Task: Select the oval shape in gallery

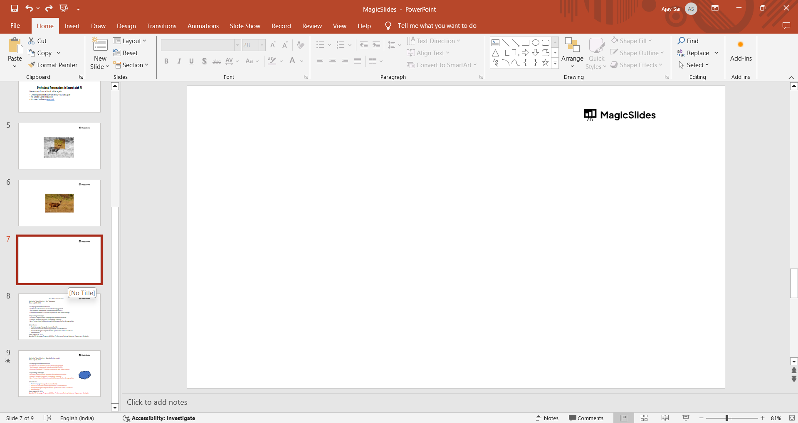Action: click(x=536, y=43)
